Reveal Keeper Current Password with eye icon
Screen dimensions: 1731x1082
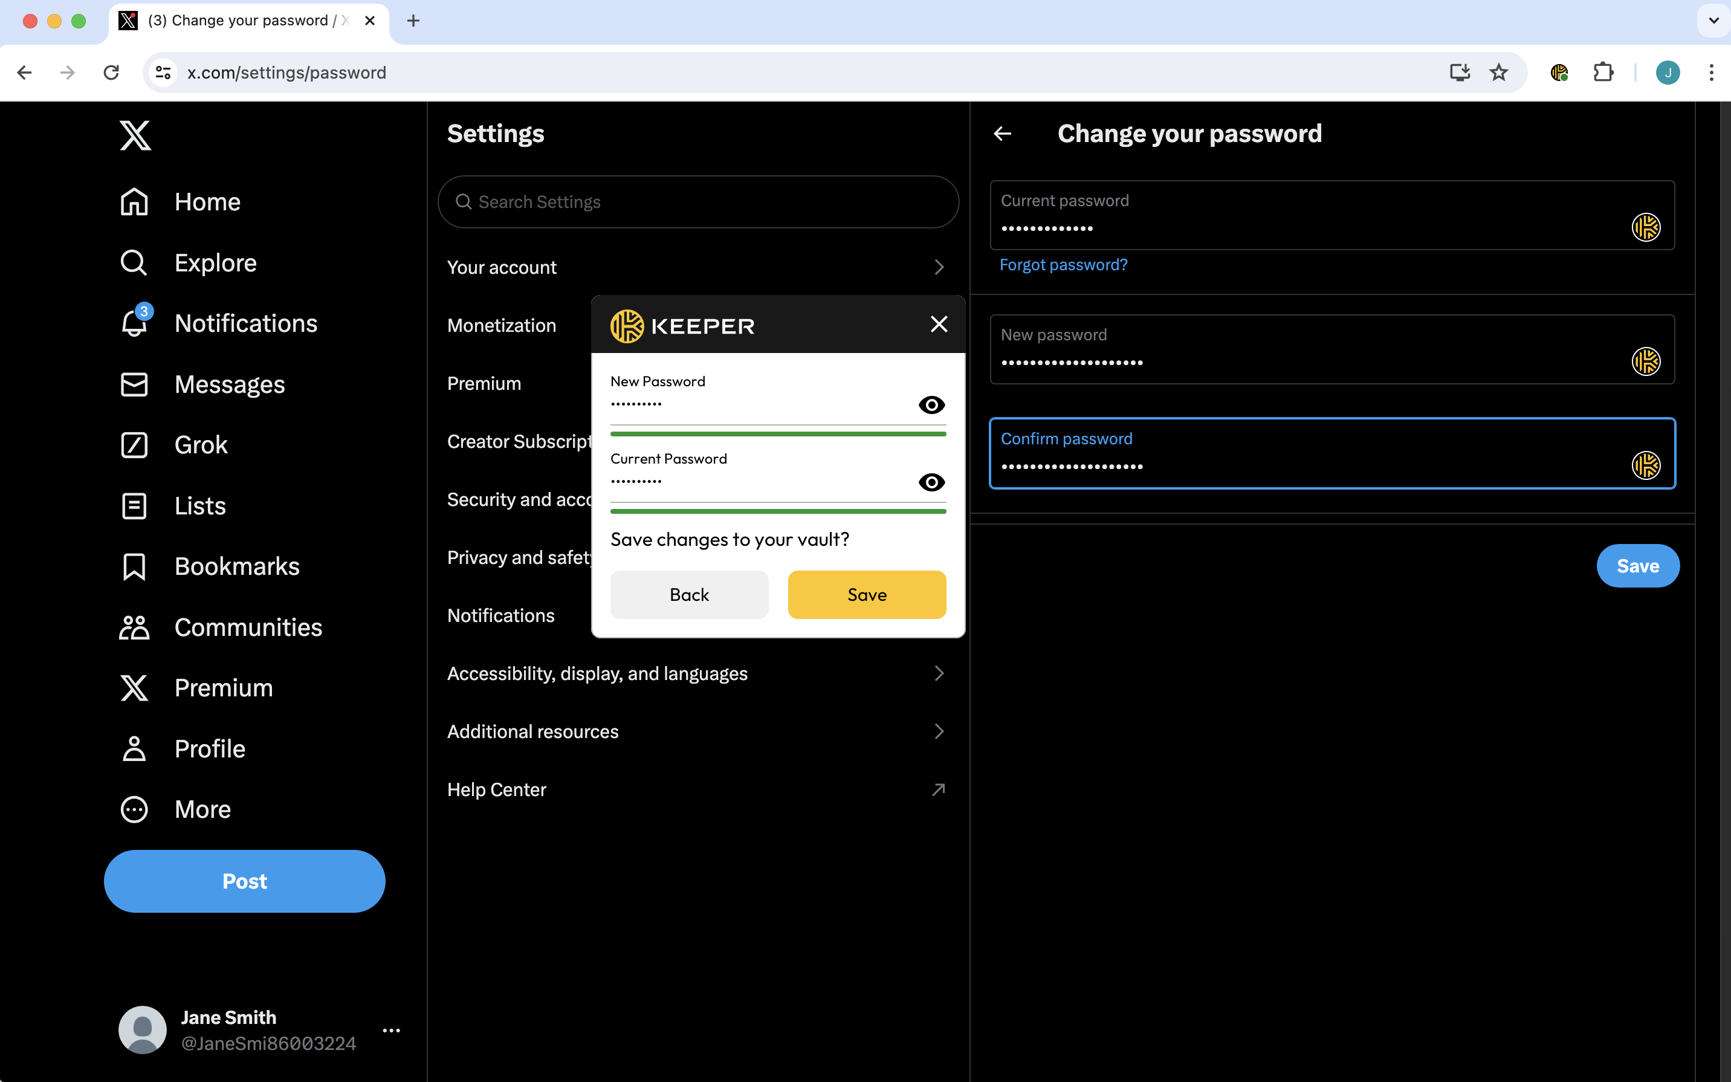(931, 482)
